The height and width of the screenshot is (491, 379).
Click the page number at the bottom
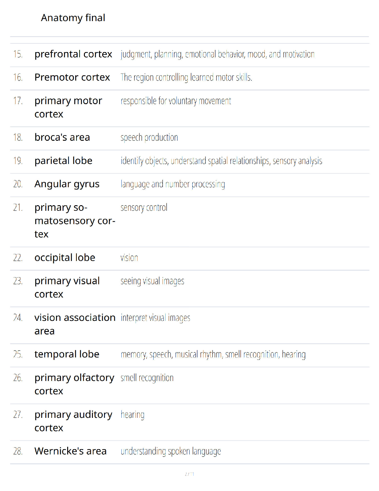pos(189,474)
